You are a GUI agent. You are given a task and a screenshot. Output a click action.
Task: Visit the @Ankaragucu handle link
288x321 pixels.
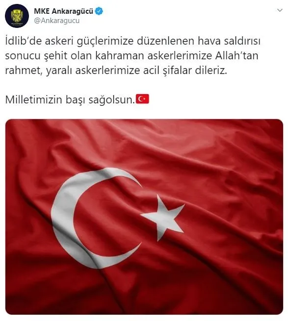(57, 21)
